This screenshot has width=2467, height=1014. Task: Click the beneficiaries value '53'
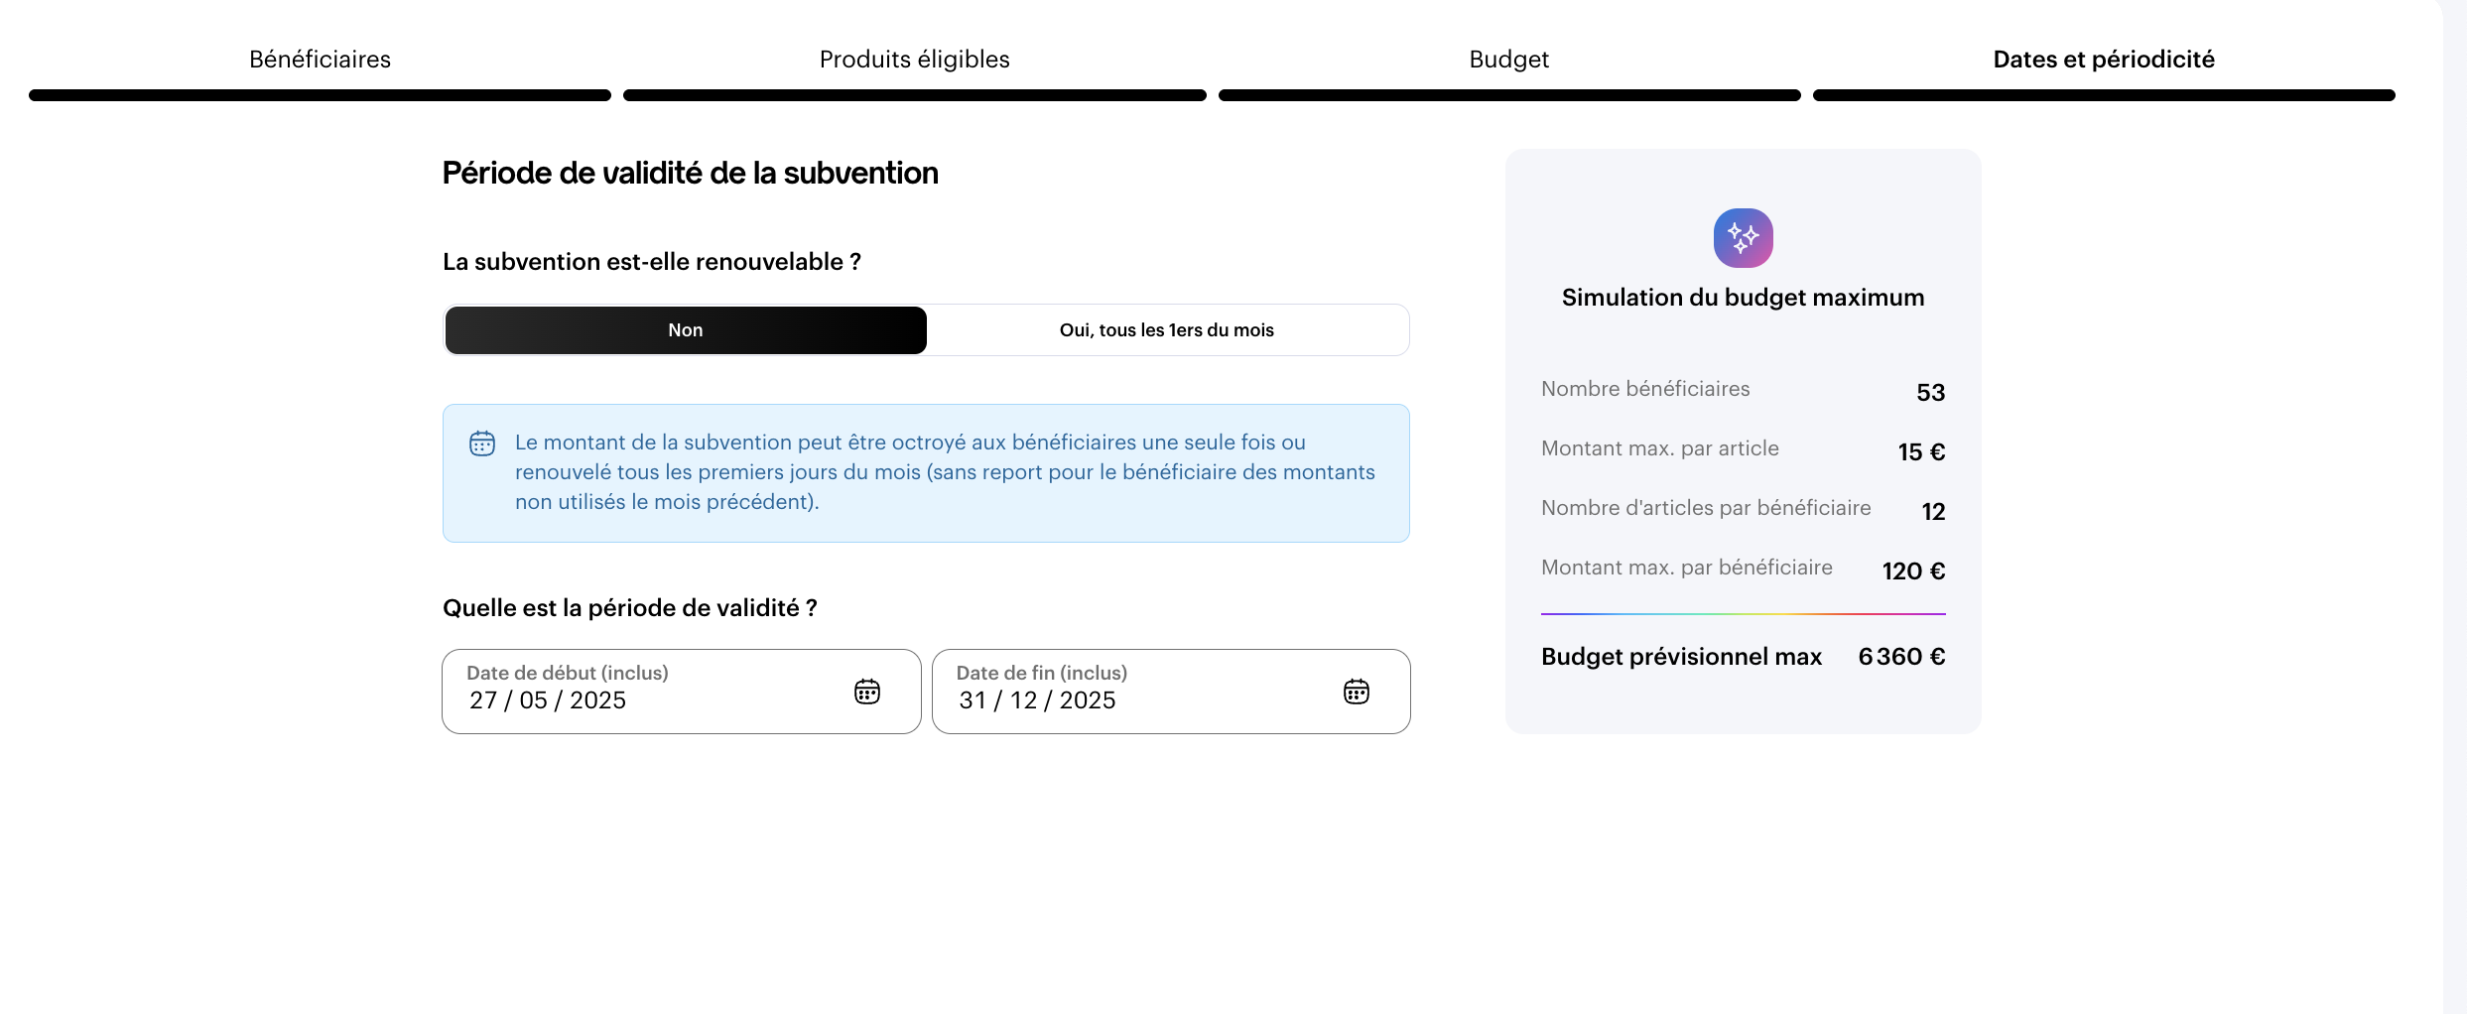[x=1931, y=393]
